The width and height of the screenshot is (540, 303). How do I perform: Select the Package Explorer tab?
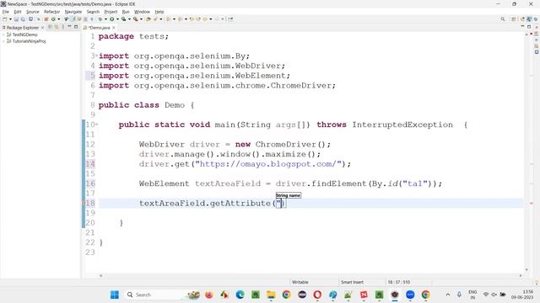click(x=23, y=28)
